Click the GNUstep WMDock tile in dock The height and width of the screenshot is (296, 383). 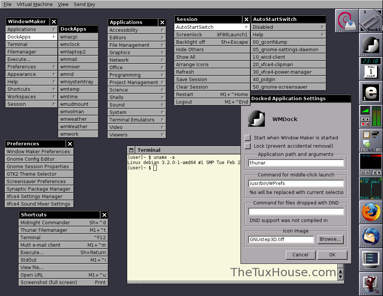pos(371,44)
